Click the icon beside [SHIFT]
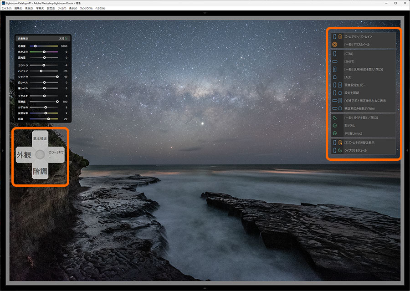The image size is (410, 291). pos(334,61)
